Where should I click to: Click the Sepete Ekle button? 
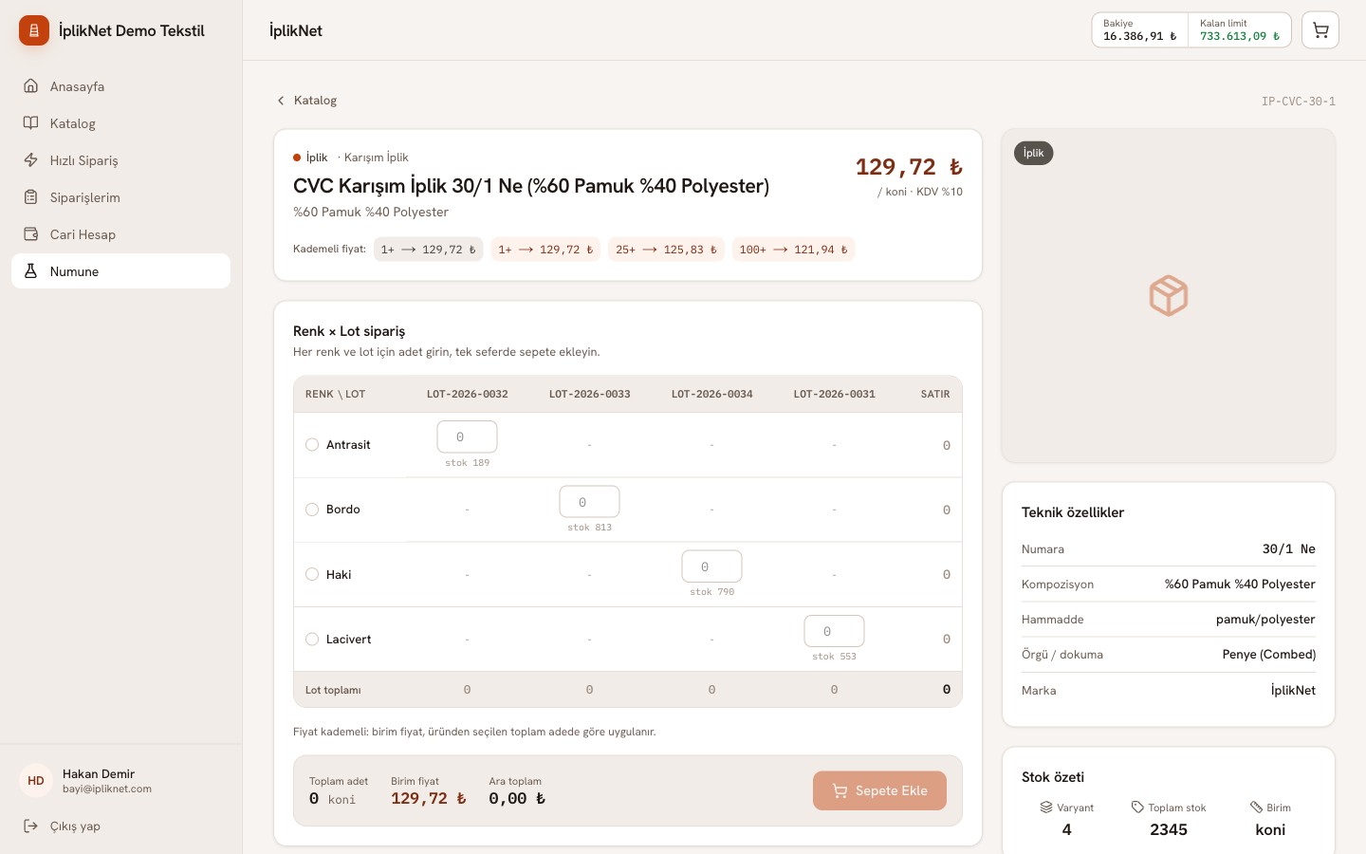tap(879, 790)
